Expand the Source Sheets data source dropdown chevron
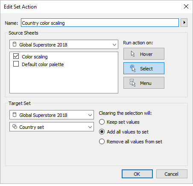 (114, 45)
